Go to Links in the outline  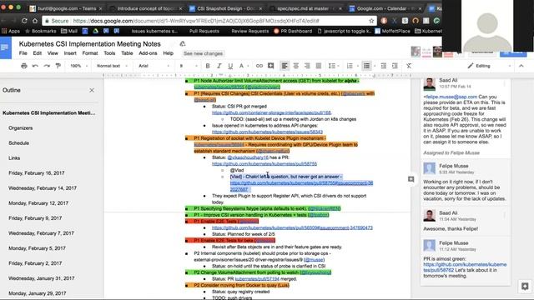tap(14, 157)
